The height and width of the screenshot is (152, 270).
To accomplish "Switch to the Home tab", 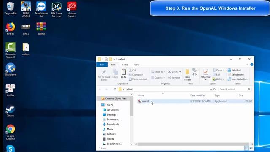I will pos(113,65).
